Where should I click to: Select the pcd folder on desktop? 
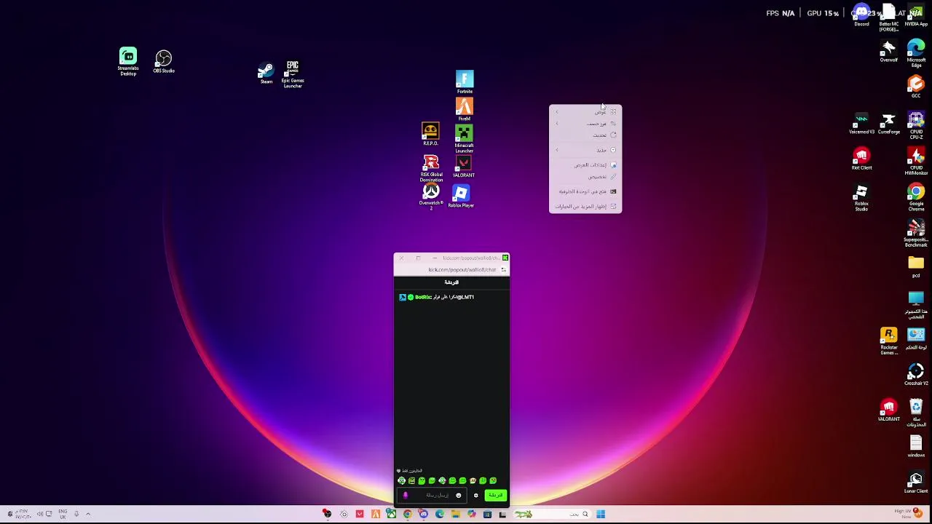[x=916, y=267]
